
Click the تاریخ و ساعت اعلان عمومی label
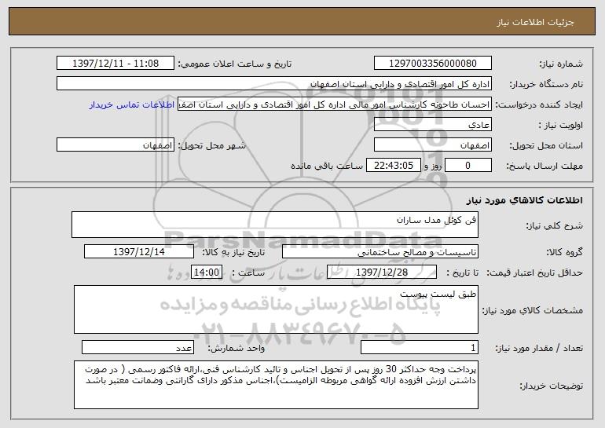coord(235,64)
